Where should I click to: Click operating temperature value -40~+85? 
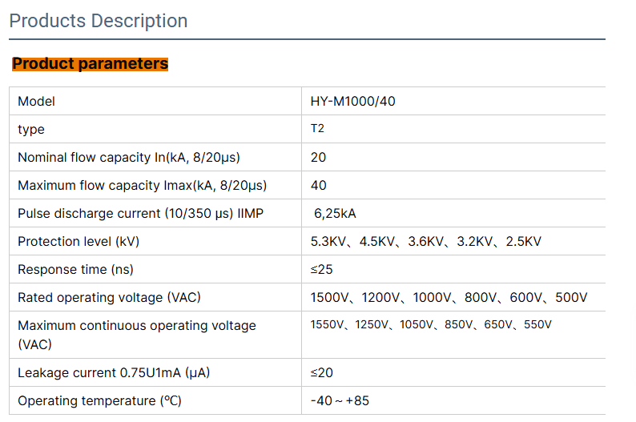(340, 400)
